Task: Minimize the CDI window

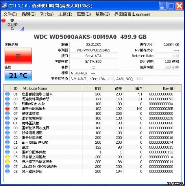Action: point(163,6)
